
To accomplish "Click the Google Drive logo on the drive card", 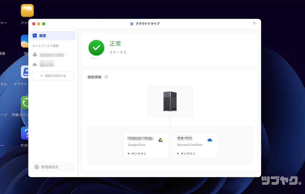I will pyautogui.click(x=160, y=140).
